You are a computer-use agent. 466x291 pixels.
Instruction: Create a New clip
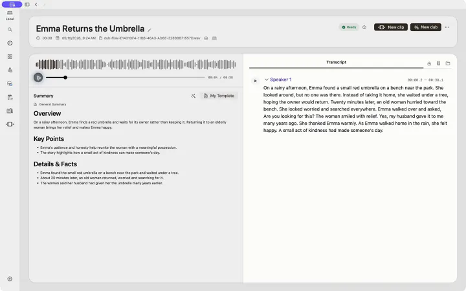click(x=391, y=27)
